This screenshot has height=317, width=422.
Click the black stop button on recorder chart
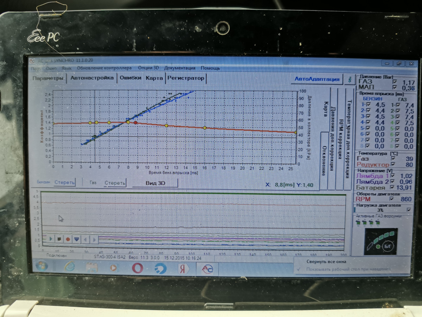point(59,239)
